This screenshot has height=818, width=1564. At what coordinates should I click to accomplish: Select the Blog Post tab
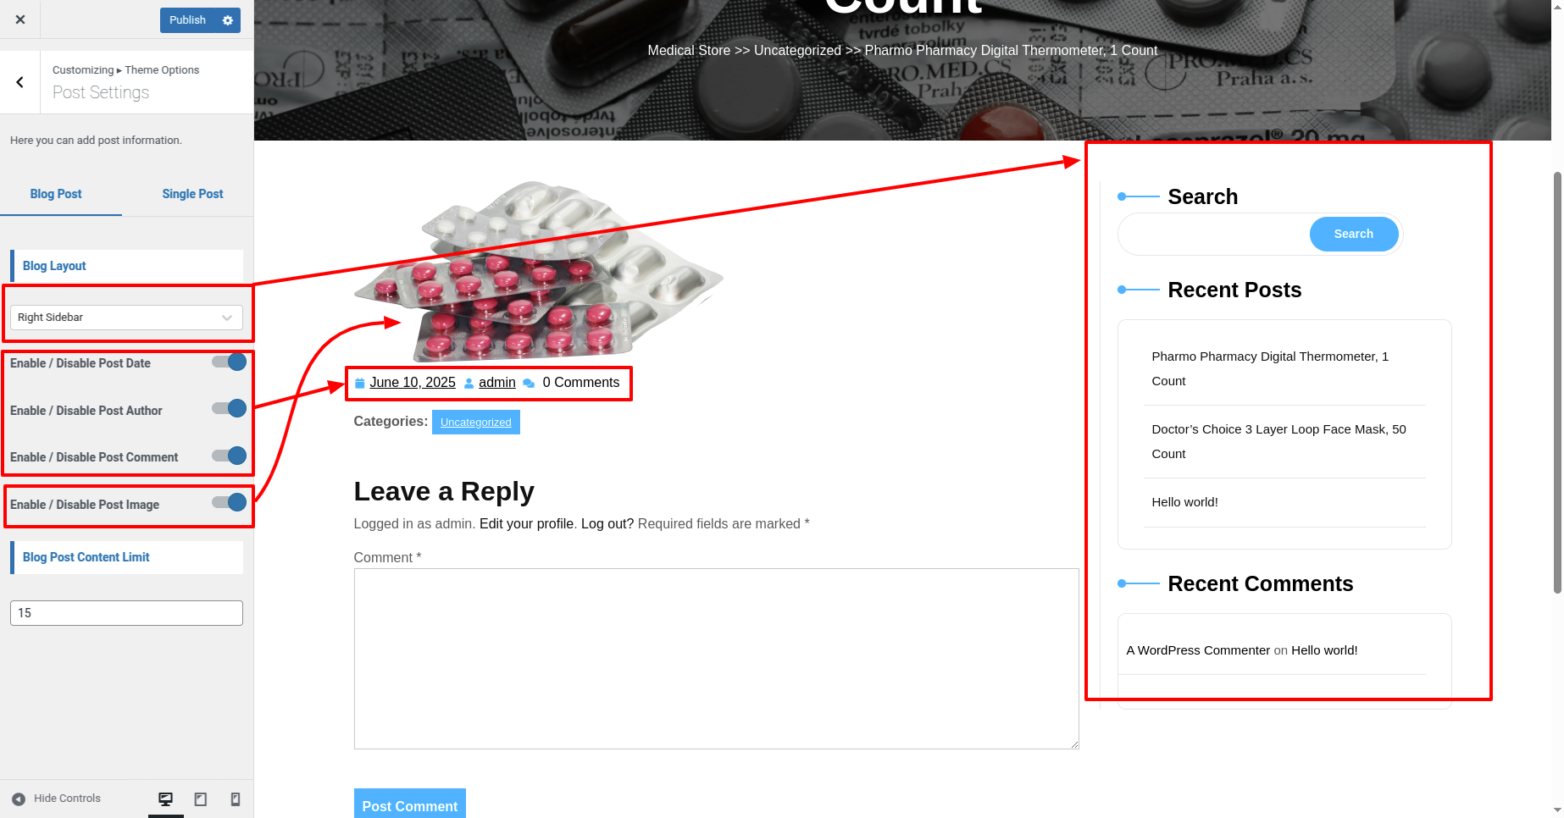56,194
